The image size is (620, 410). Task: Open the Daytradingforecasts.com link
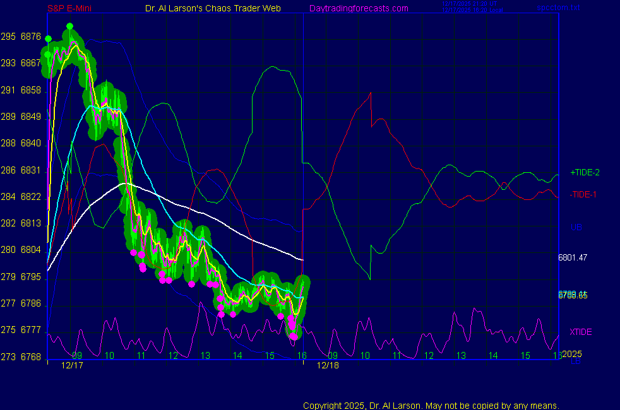point(359,8)
